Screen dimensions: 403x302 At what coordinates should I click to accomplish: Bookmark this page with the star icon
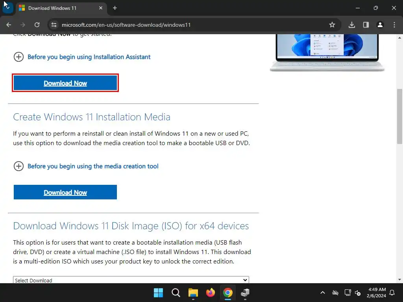332,25
